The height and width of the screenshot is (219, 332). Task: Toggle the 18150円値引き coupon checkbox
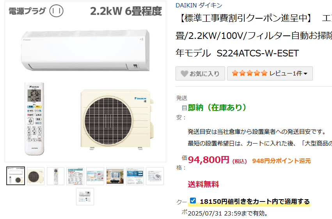point(193,200)
